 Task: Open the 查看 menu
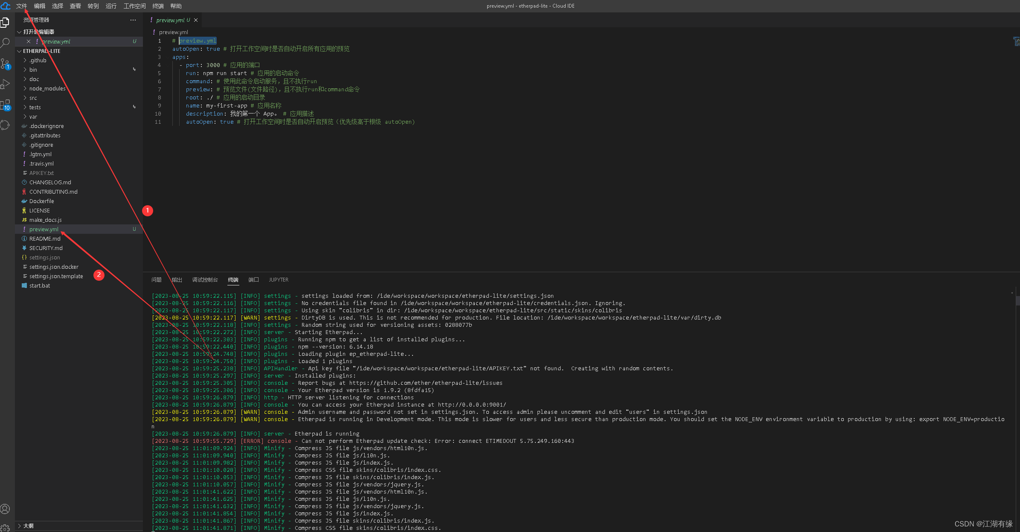(x=76, y=6)
